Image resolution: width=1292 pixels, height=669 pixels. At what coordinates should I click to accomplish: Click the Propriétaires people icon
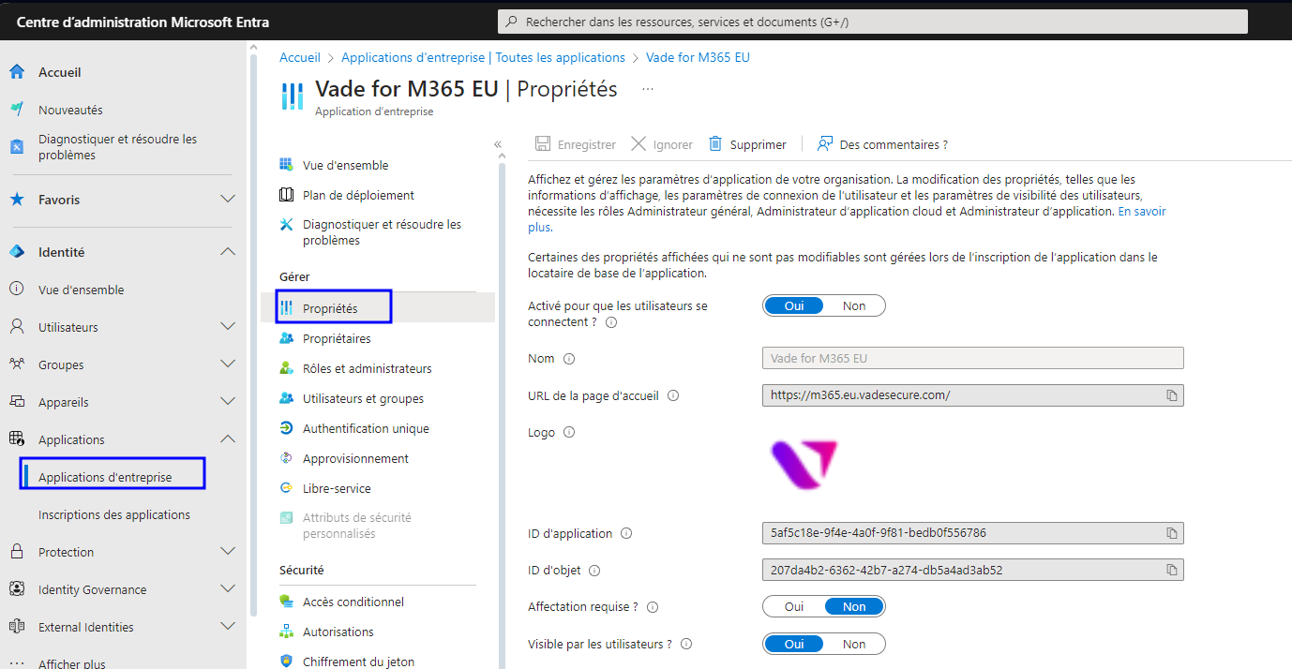(x=286, y=338)
